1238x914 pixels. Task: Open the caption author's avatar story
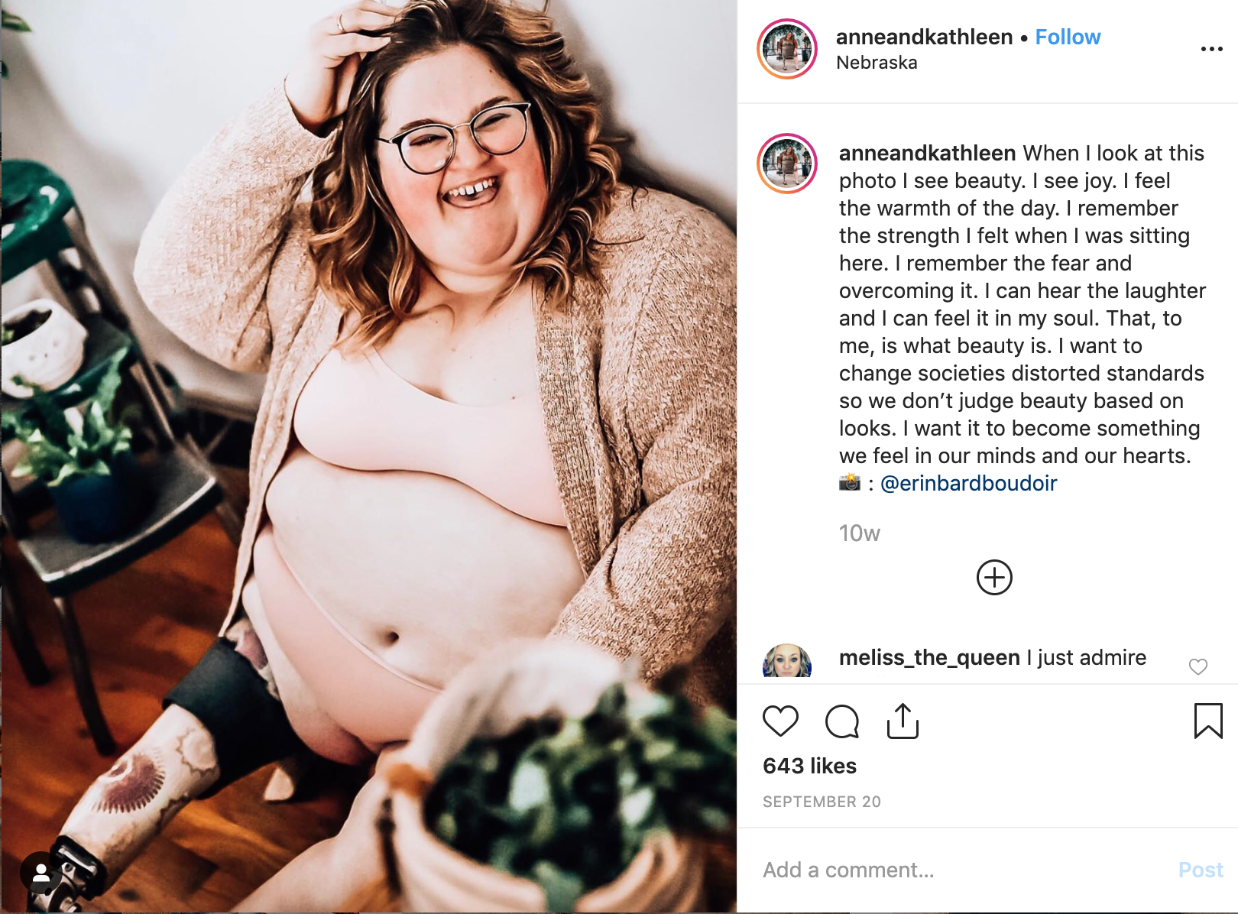[787, 164]
